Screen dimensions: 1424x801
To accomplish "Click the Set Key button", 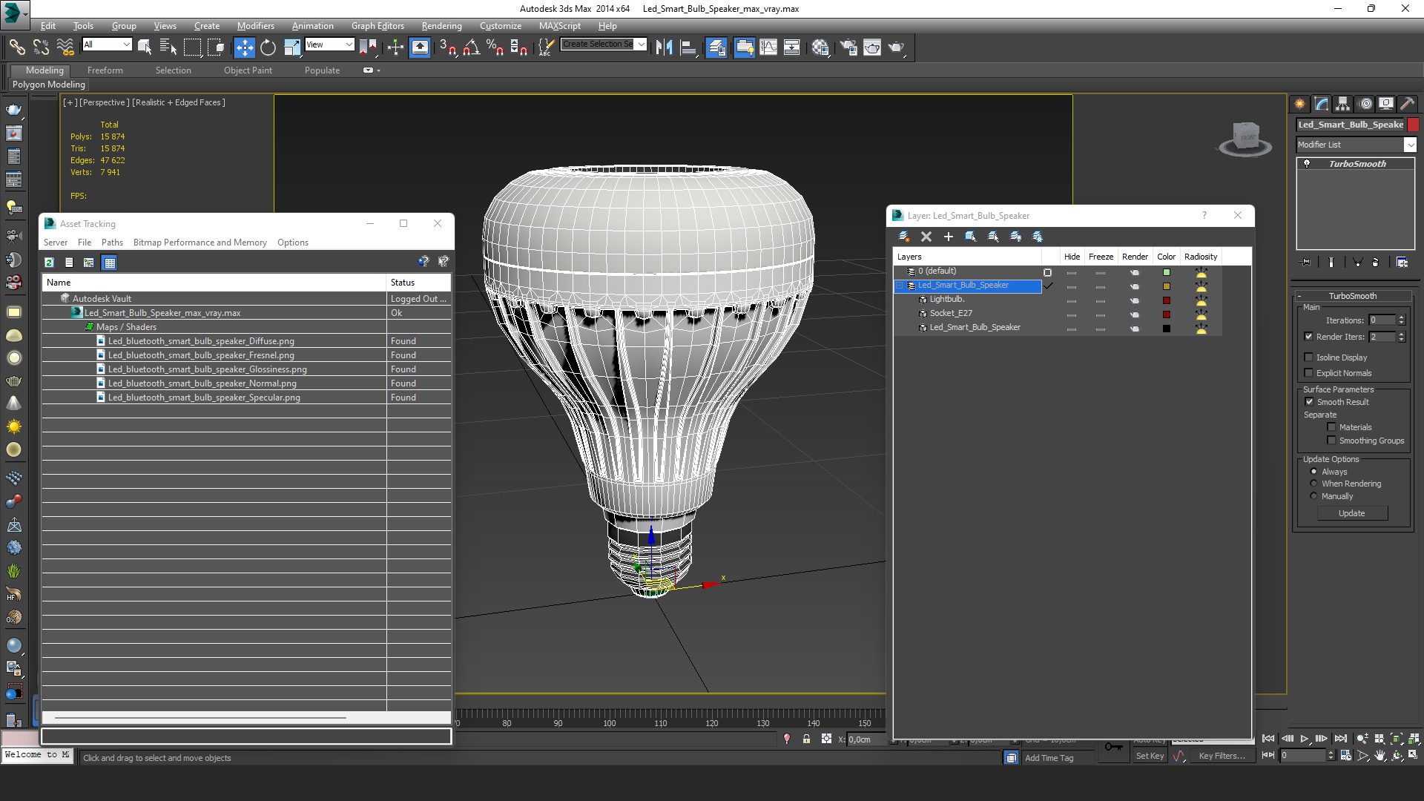I will [x=1150, y=756].
